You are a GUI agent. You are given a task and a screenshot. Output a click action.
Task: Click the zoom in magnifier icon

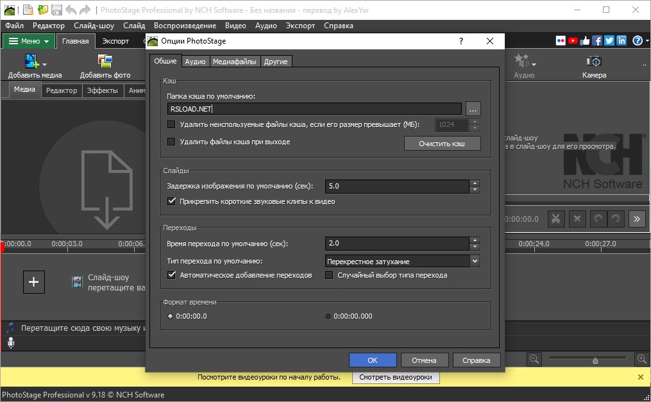642,359
